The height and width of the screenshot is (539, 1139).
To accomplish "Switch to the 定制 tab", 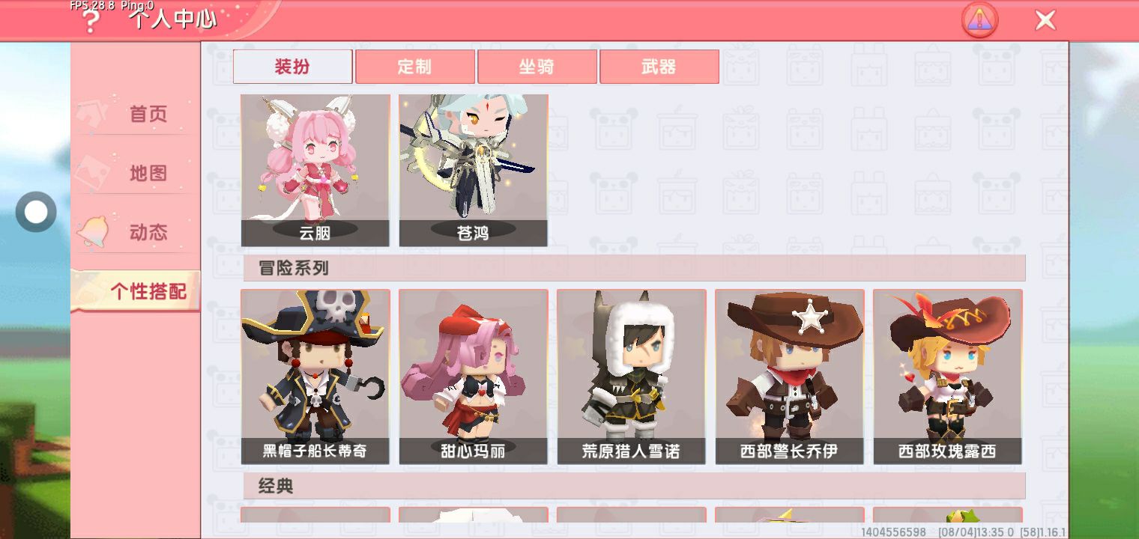I will 415,67.
